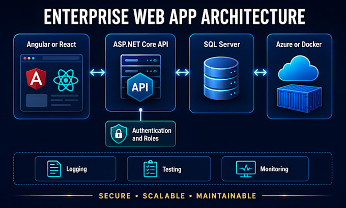Screen dimensions: 346x208
Task: Click the top server rack unit above API badge
Action: coord(141,60)
